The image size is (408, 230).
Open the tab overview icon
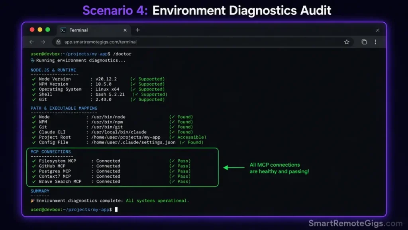[364, 42]
